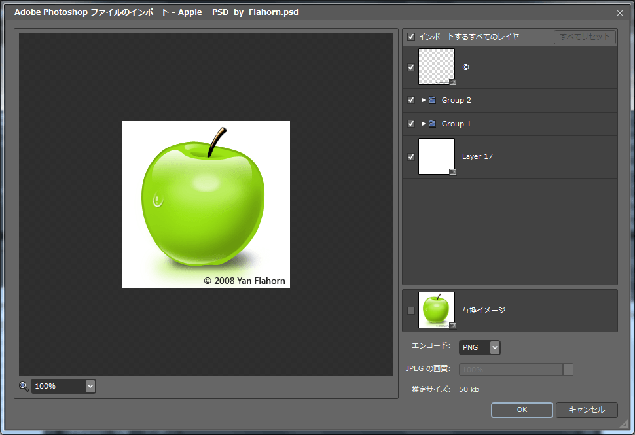Click the インポートするすべてのレイヤ label
635x435 pixels.
pyautogui.click(x=472, y=37)
